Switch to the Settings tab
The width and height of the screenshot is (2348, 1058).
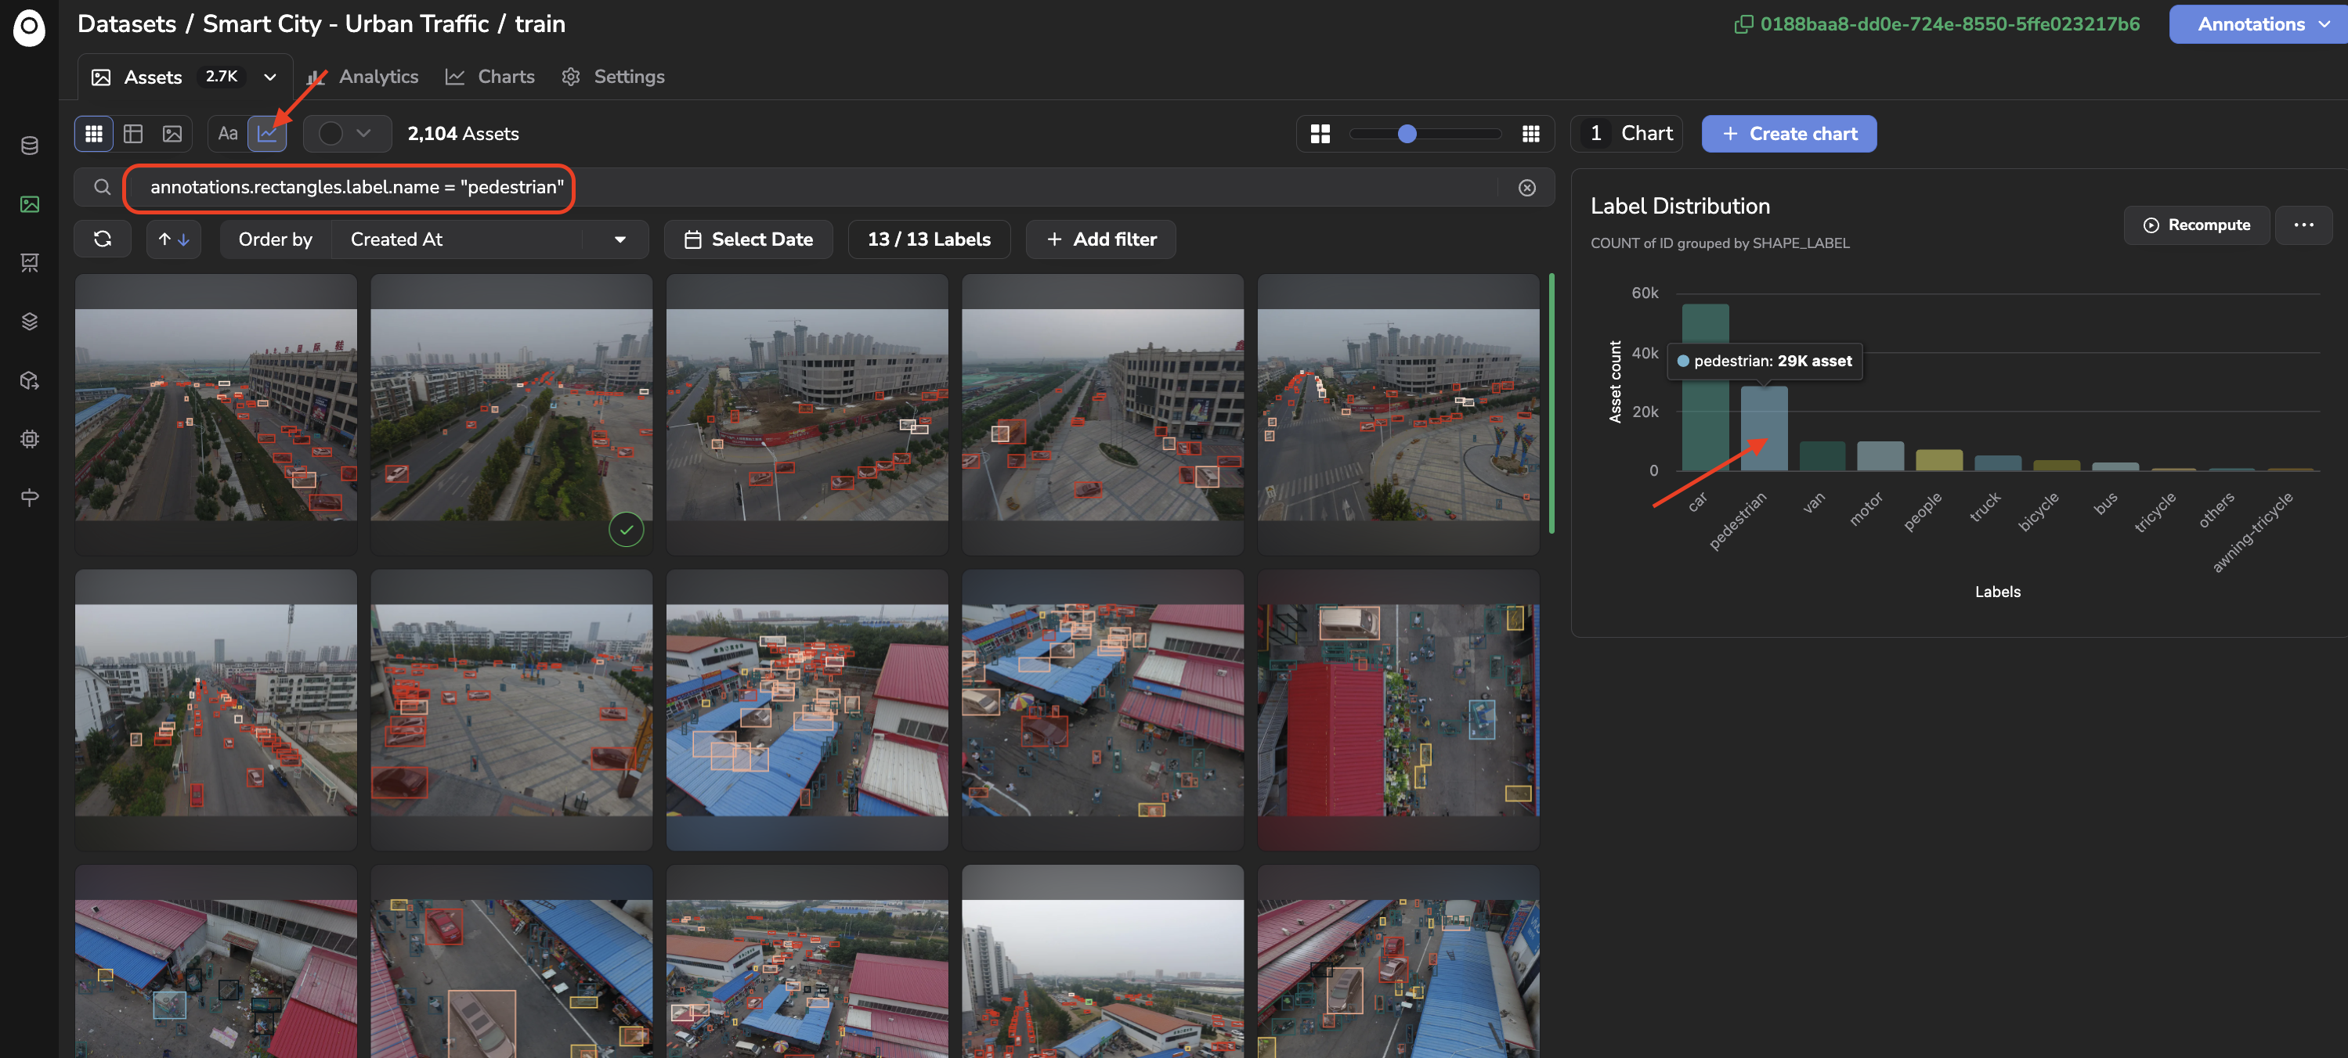coord(613,77)
